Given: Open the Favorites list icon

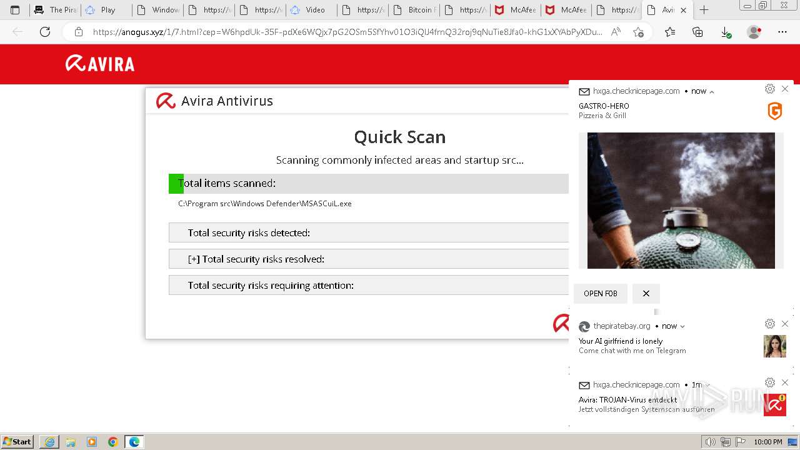Looking at the screenshot, I should 670,32.
